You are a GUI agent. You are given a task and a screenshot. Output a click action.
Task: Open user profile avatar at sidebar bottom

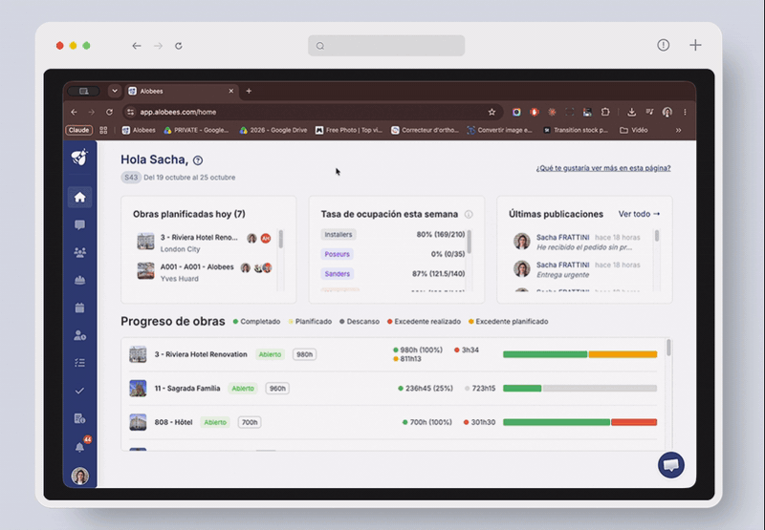[x=80, y=476]
